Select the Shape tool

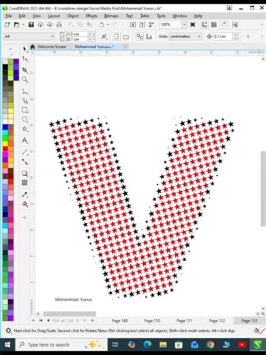25,59
